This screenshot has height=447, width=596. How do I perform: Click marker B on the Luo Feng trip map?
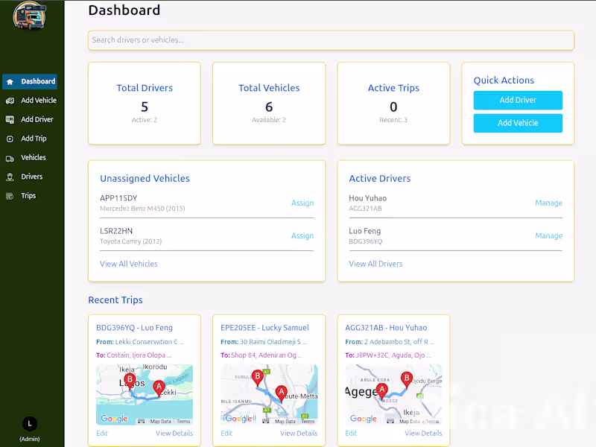coord(130,381)
